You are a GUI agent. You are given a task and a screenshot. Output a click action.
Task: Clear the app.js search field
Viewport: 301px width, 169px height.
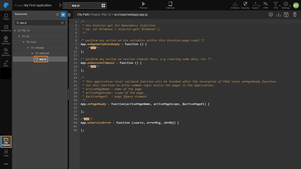[62, 22]
